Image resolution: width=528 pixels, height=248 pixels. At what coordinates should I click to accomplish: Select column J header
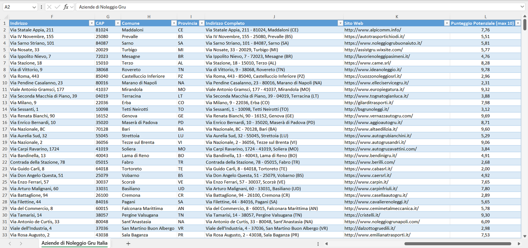(274, 16)
